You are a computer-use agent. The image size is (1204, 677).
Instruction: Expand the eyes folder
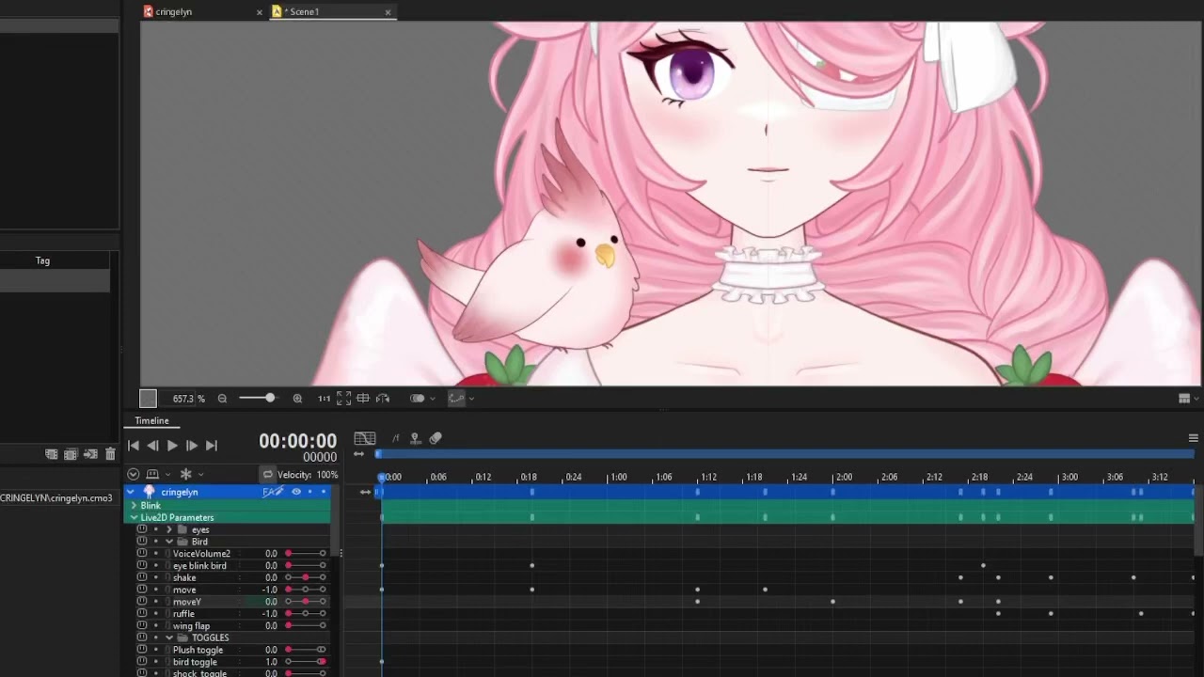169,529
